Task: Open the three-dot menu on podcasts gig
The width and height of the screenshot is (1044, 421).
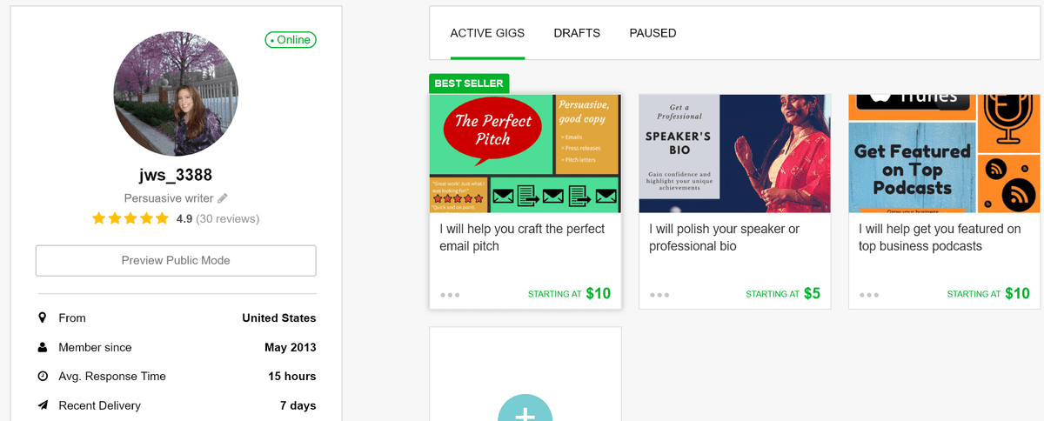Action: [869, 295]
